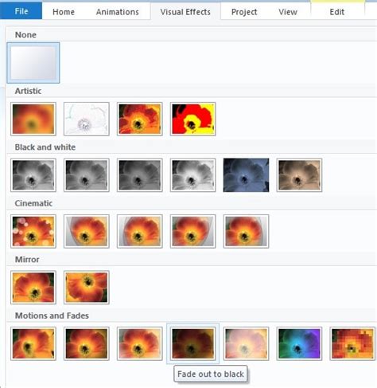Image resolution: width=377 pixels, height=388 pixels.
Task: Select the fourth Cinematic effect thumbnail
Action: pyautogui.click(x=193, y=231)
